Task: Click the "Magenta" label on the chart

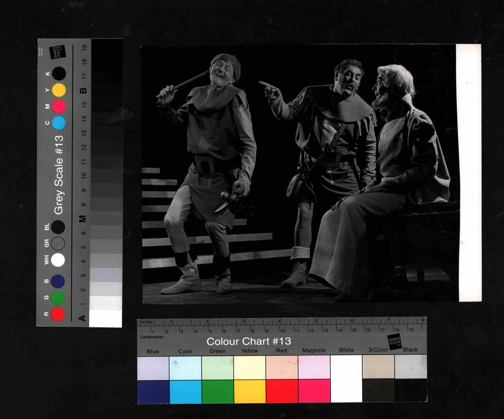Action: coord(314,350)
